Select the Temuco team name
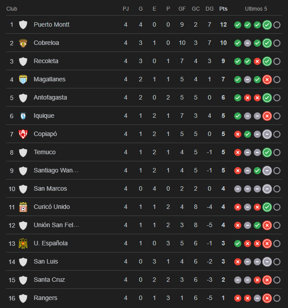Viewport: 288px width, 308px height. tap(44, 152)
